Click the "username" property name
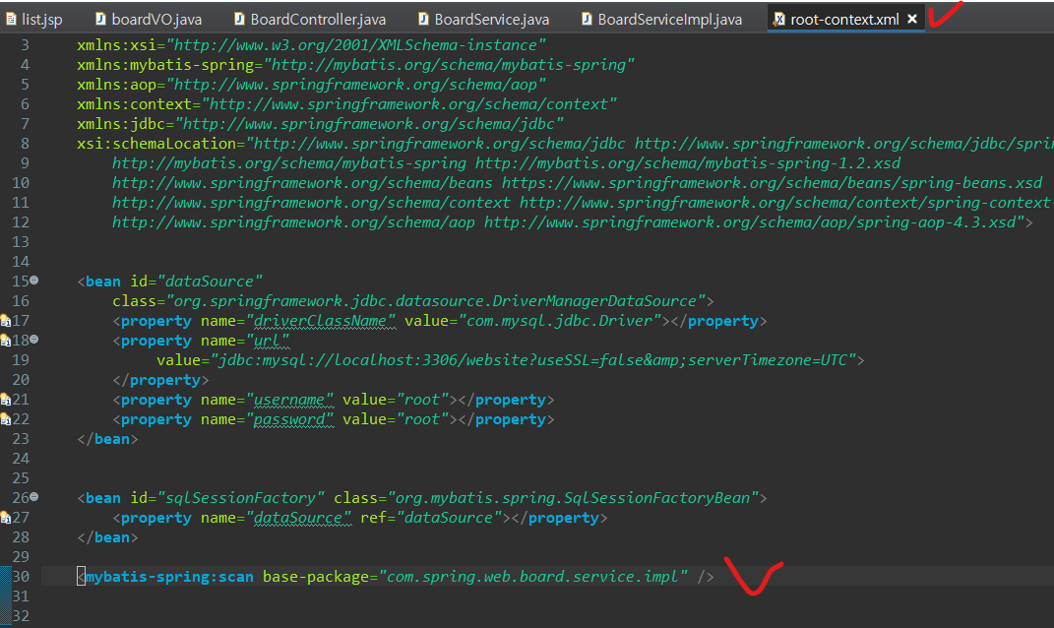The height and width of the screenshot is (628, 1054). [x=289, y=400]
